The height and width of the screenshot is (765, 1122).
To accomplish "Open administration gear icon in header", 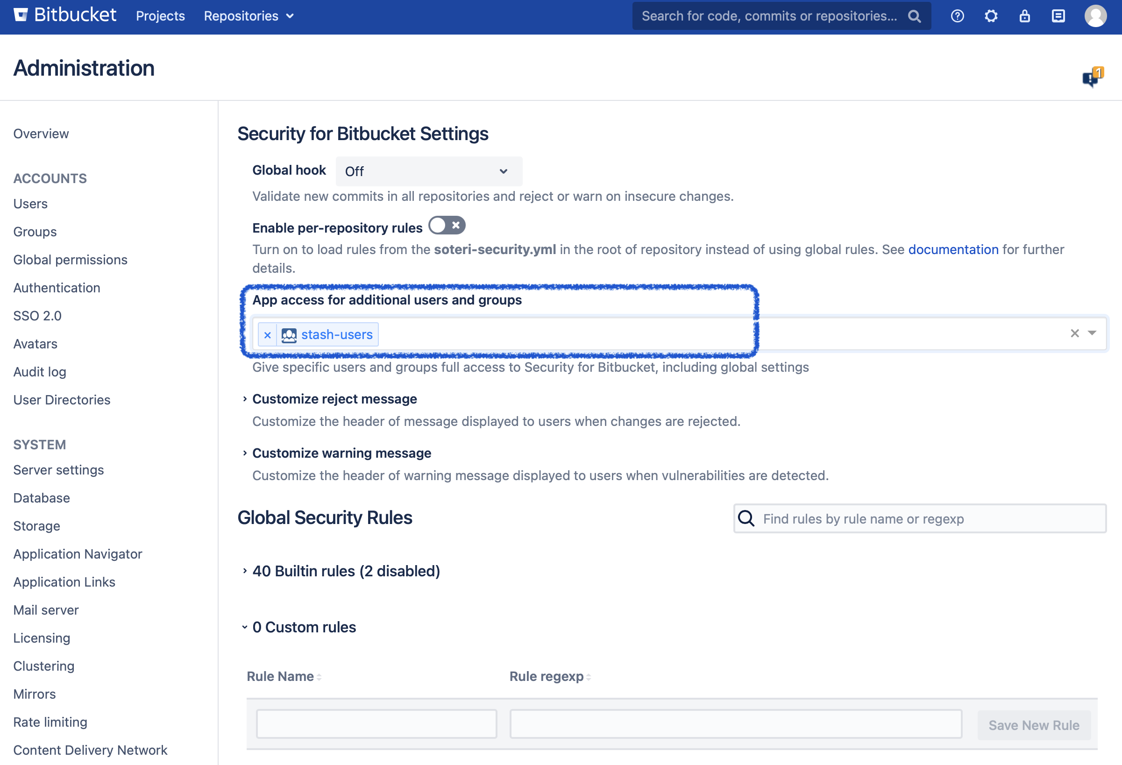I will pos(991,16).
